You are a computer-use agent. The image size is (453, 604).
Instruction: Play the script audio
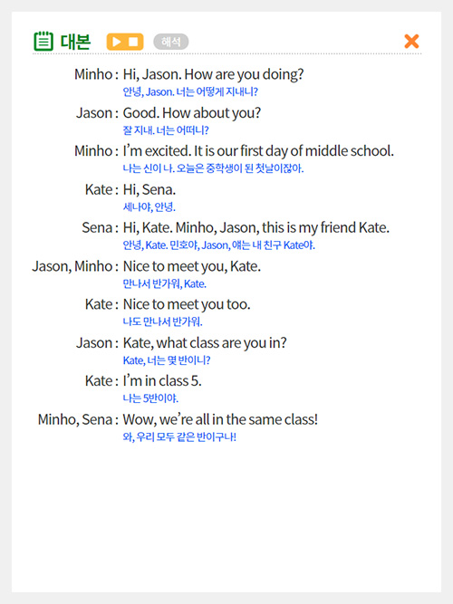[x=117, y=42]
